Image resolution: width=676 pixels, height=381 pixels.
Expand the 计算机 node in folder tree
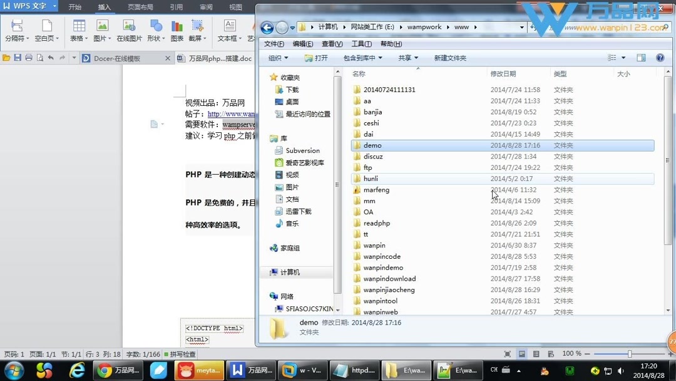click(266, 272)
